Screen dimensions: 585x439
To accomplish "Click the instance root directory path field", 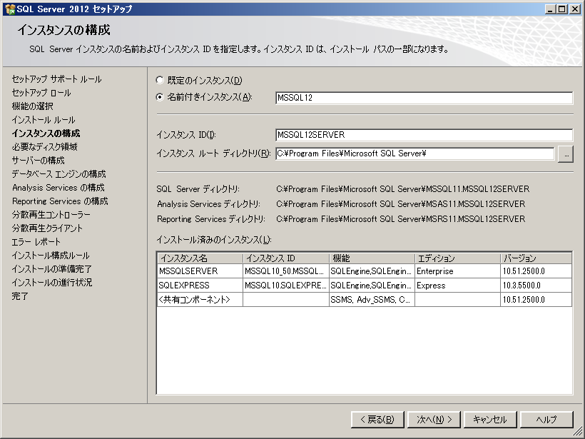I will (414, 153).
